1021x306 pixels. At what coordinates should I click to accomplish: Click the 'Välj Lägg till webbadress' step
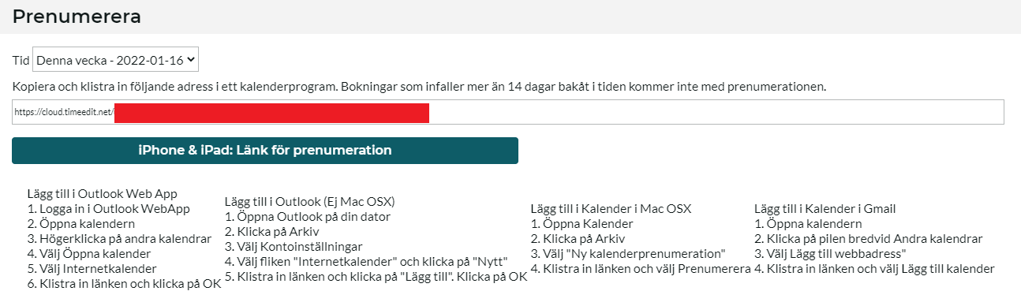pos(830,254)
